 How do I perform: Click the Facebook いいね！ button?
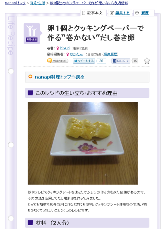121,61
